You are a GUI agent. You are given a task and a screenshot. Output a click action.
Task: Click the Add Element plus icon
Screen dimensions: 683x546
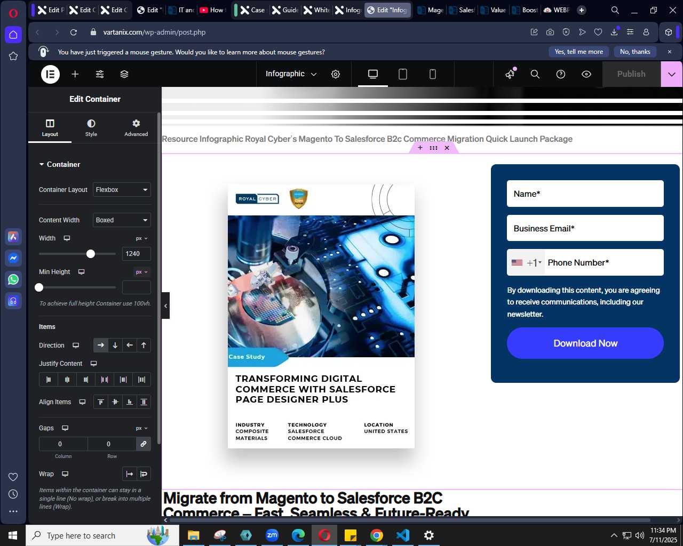(75, 74)
